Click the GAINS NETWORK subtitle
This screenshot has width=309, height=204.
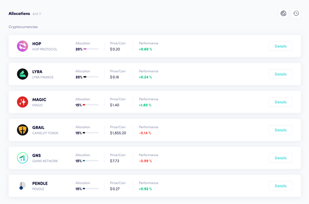tap(45, 161)
